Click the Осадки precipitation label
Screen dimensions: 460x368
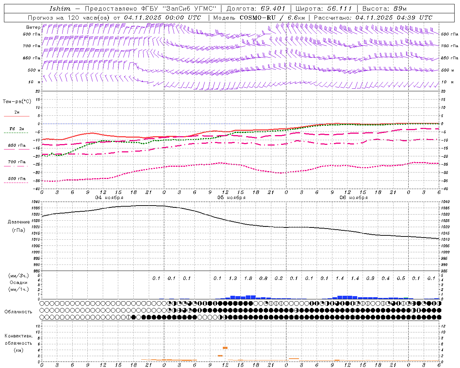(18, 282)
